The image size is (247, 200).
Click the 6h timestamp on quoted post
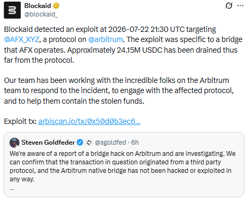(x=135, y=143)
